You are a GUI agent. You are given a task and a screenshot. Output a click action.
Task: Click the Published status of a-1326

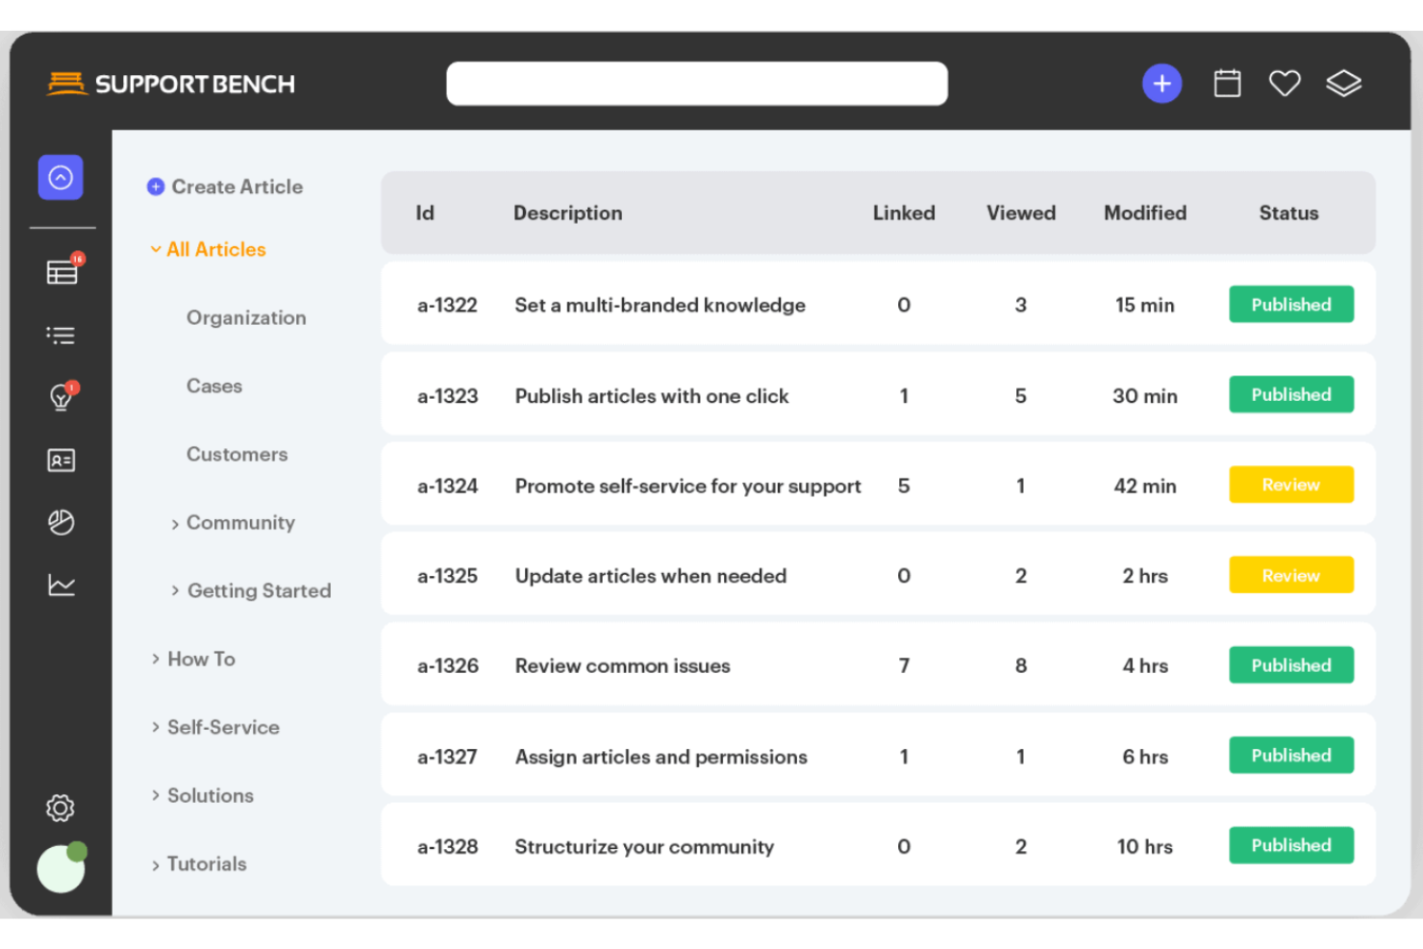[1291, 664]
